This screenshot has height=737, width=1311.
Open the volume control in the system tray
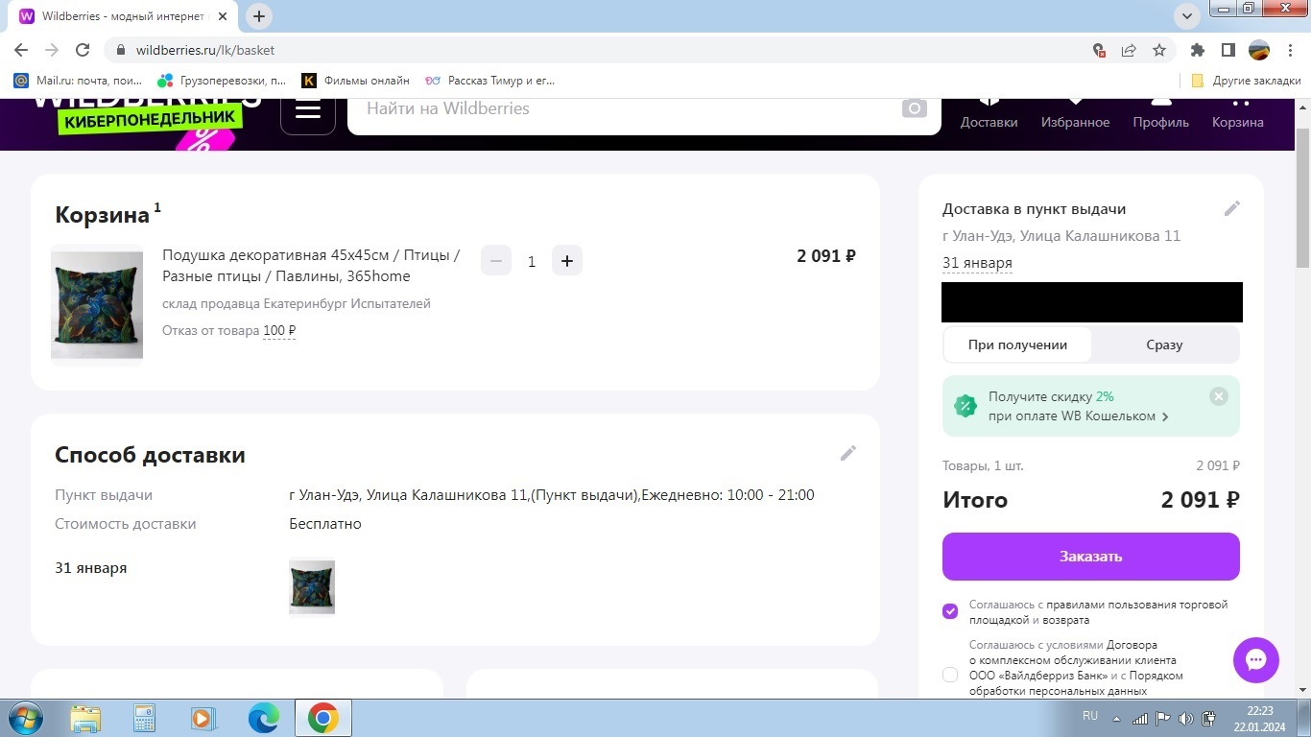[x=1186, y=719]
